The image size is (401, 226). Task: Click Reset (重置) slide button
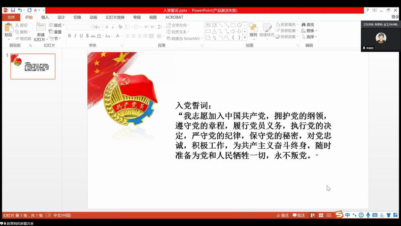point(55,32)
